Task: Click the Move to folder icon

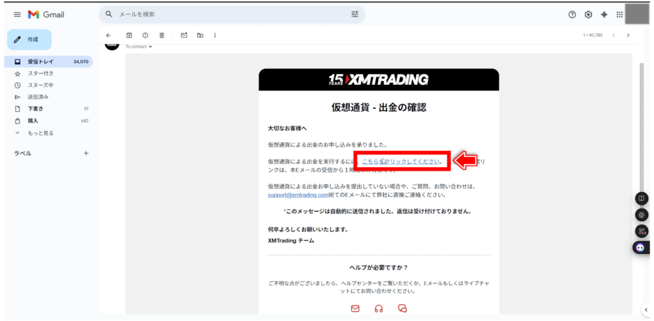Action: pos(199,35)
